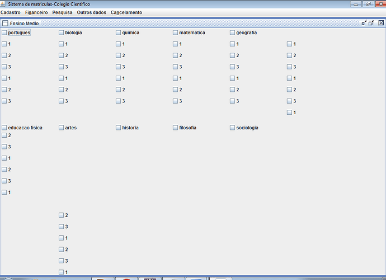Open the Pesquisa menu

coord(62,12)
